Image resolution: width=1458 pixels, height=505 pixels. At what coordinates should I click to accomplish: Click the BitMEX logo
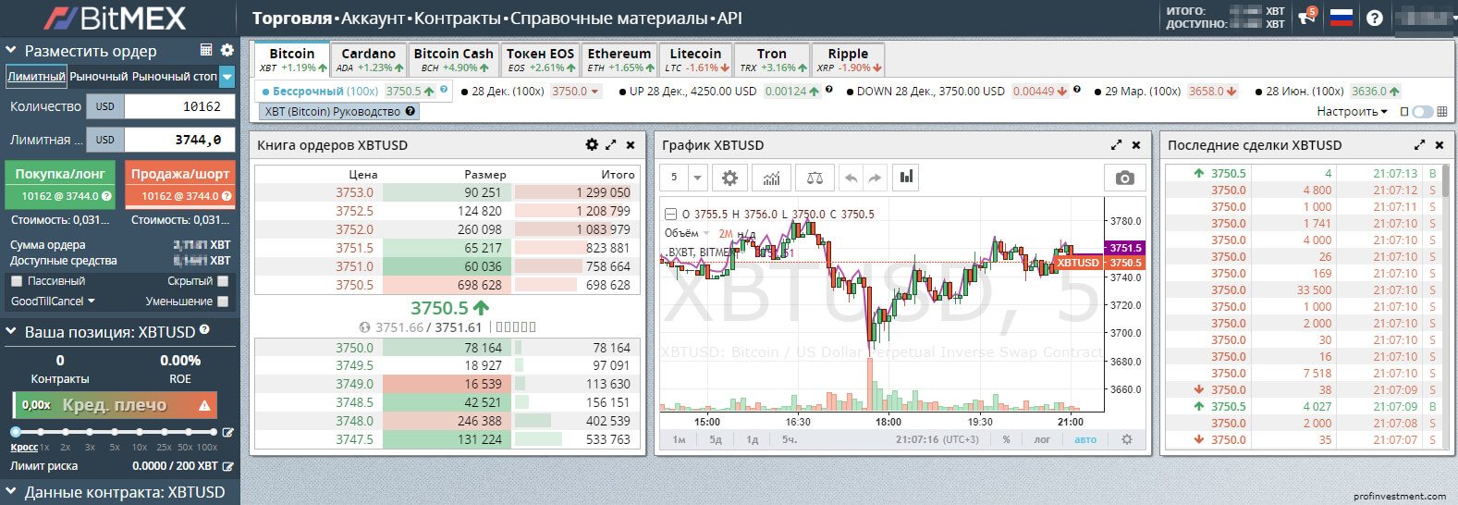coord(116,18)
